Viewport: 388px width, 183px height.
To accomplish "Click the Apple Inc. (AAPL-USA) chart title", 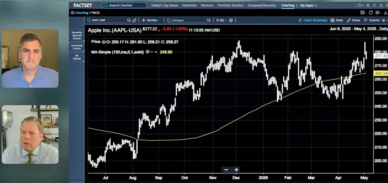I will pyautogui.click(x=114, y=30).
